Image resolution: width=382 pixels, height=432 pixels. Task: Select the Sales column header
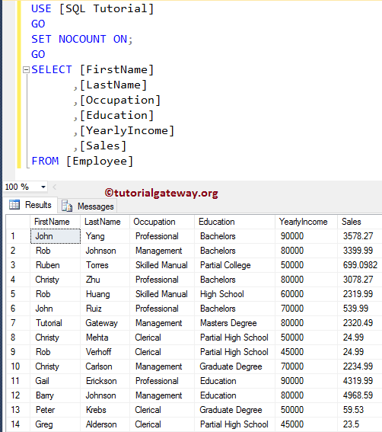tap(359, 222)
